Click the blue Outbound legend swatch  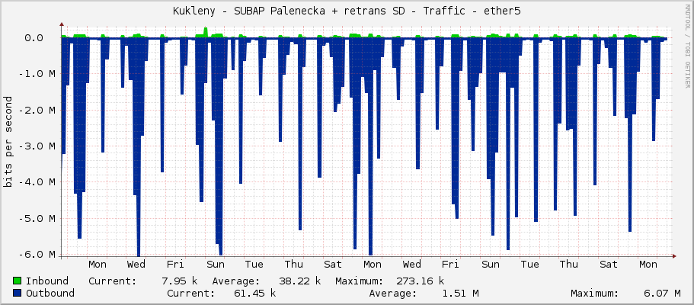click(x=18, y=293)
